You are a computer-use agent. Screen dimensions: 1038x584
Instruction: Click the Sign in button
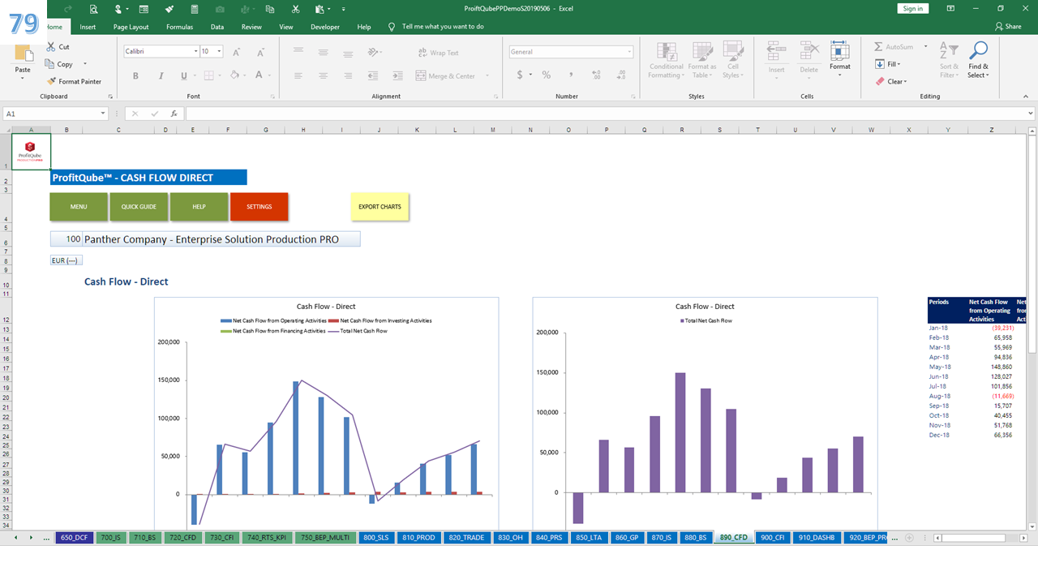tap(913, 8)
